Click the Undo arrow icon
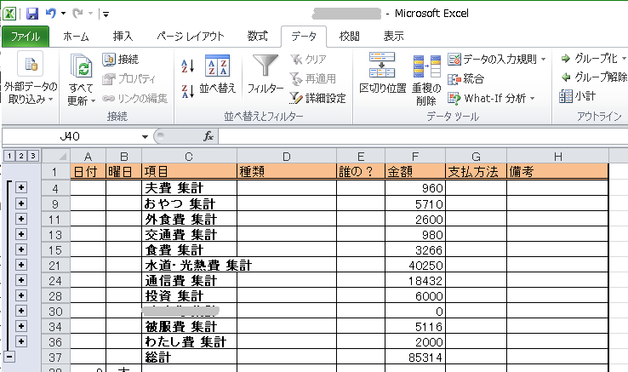This screenshot has width=628, height=372. tap(50, 14)
